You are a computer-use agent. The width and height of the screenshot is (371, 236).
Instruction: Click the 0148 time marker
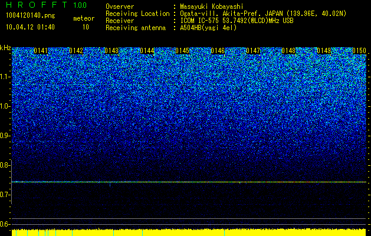(x=288, y=51)
